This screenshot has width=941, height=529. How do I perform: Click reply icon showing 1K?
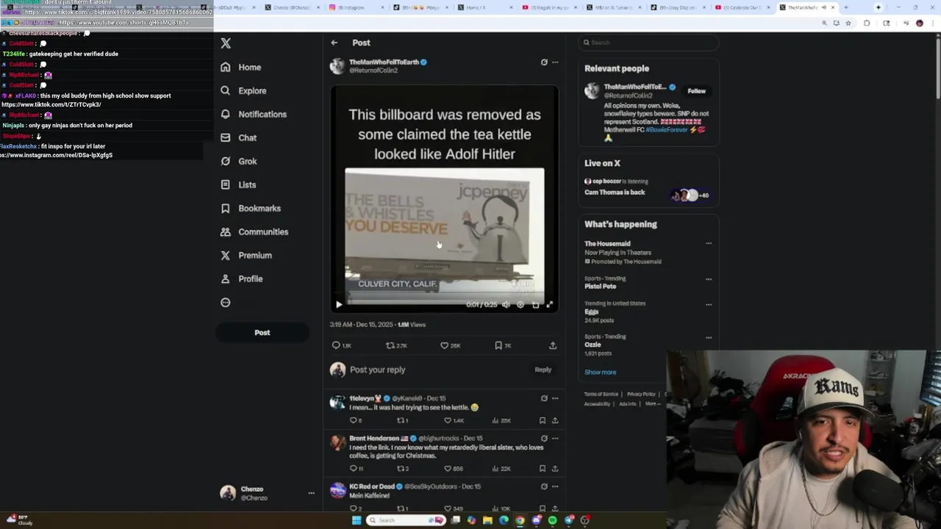tap(341, 345)
